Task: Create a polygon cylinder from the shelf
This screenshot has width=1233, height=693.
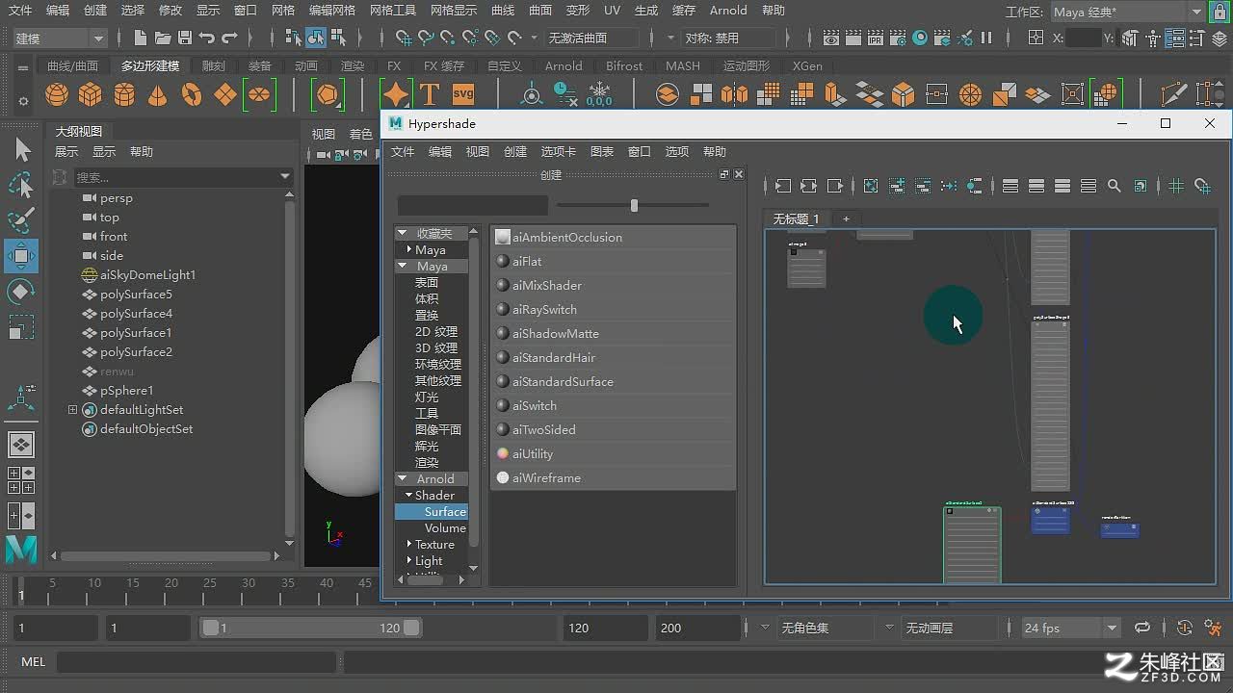Action: tap(124, 94)
